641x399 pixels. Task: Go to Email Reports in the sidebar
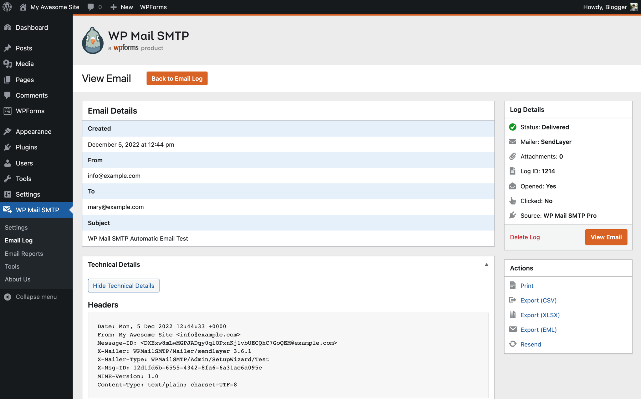coord(24,253)
